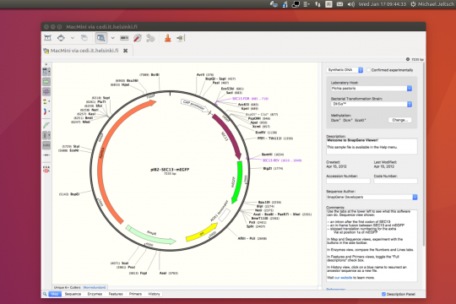Open the arrow beside the vertical-text icon

click(x=49, y=135)
